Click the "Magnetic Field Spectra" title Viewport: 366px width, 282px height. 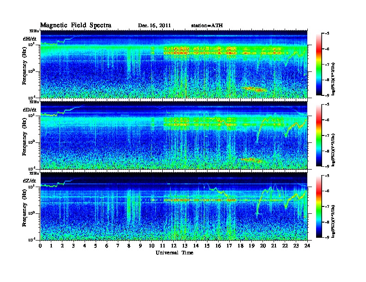[75, 25]
